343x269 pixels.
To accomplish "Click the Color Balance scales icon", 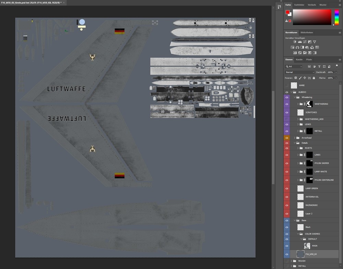I will pyautogui.click(x=297, y=47).
